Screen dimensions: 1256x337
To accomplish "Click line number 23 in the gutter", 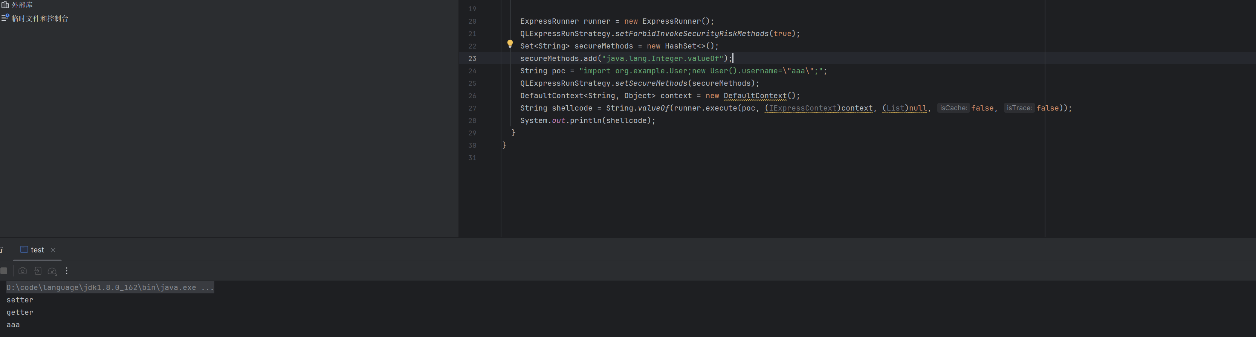I will point(472,58).
